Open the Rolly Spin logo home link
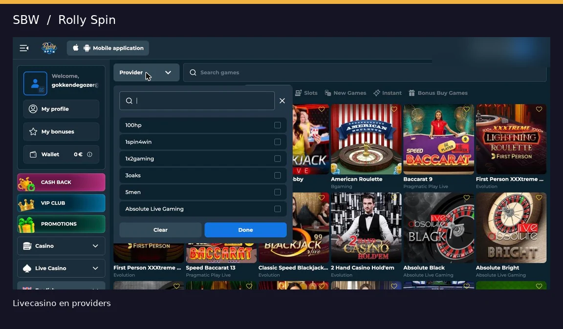The height and width of the screenshot is (329, 563). coord(49,48)
